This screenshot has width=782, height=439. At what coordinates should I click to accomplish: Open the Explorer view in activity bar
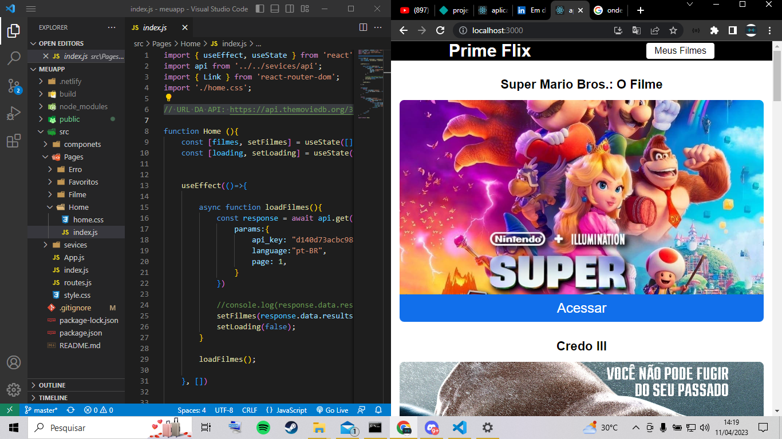click(14, 31)
